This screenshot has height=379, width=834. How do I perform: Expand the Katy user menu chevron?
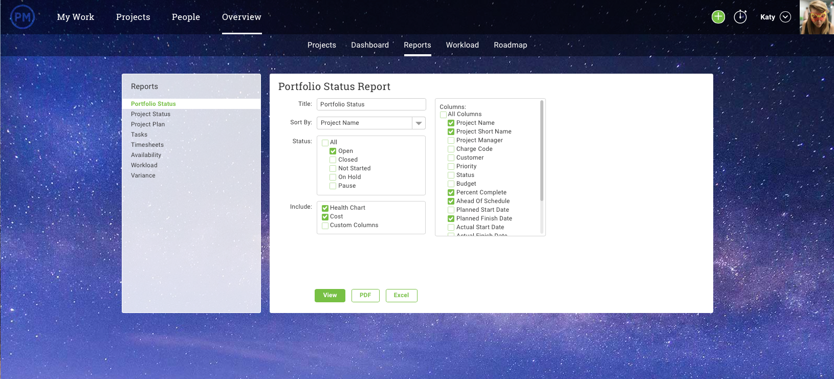point(785,17)
